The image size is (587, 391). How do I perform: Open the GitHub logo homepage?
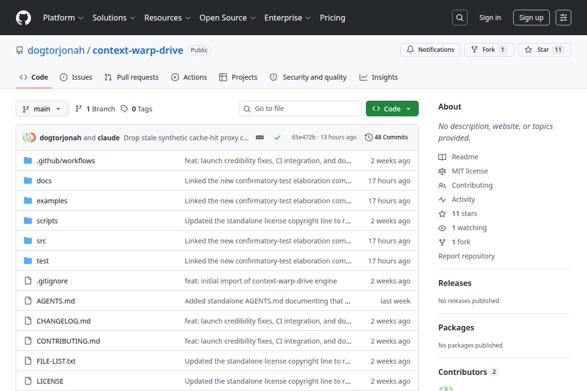(23, 18)
